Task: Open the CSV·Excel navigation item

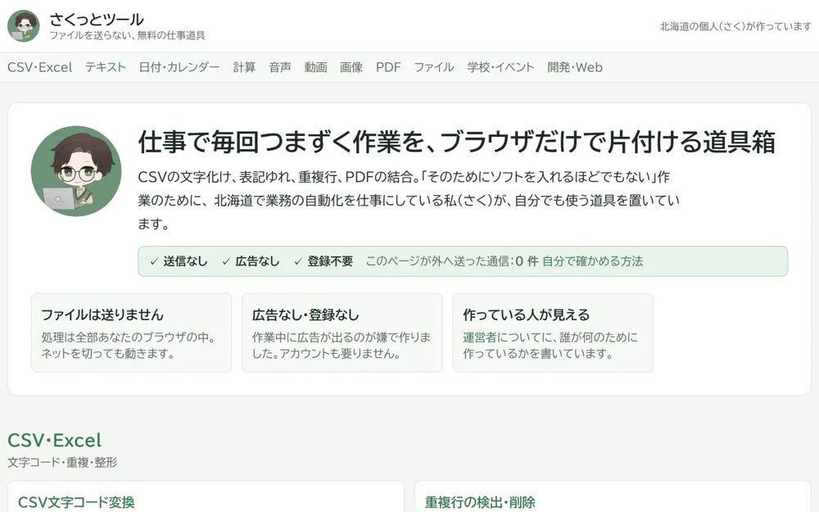Action: point(39,67)
